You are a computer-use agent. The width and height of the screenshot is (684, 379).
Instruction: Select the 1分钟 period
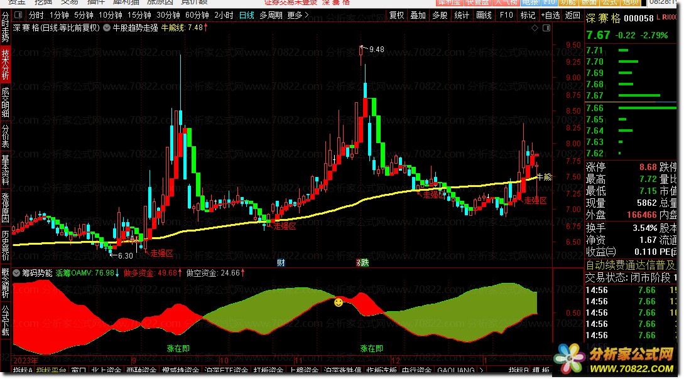point(59,15)
